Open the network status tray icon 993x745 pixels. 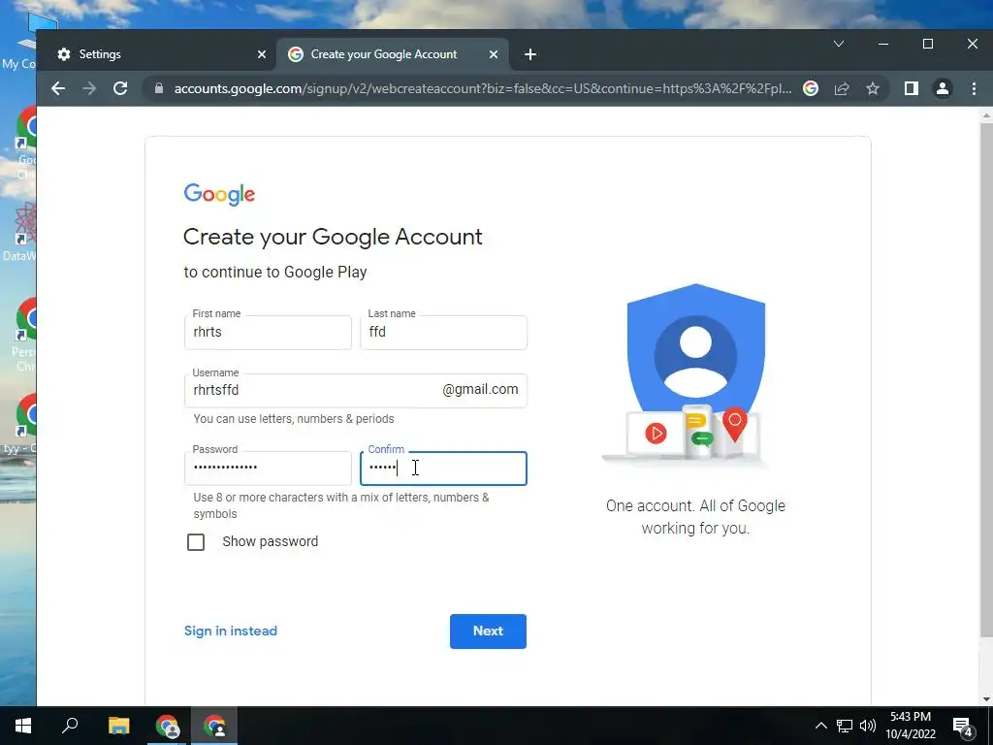point(845,726)
